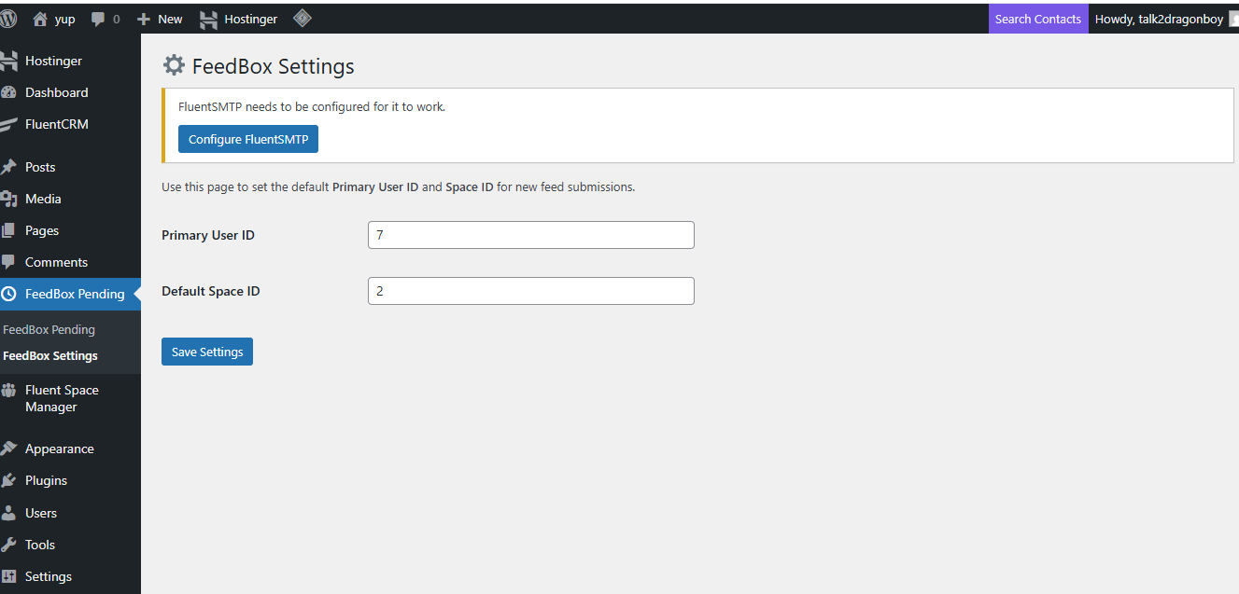Click Hostinger icon in sidebar
Screen dimensions: 1239x594
point(8,61)
